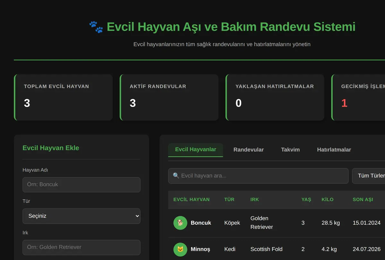Focus the Hayvan Adı input field
385x260 pixels.
pos(81,185)
